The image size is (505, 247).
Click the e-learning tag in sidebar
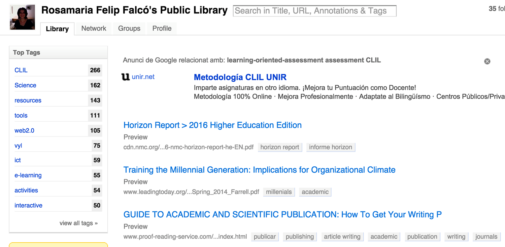pyautogui.click(x=28, y=175)
